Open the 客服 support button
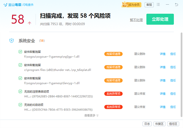The width and height of the screenshot is (183, 128). tap(149, 5)
